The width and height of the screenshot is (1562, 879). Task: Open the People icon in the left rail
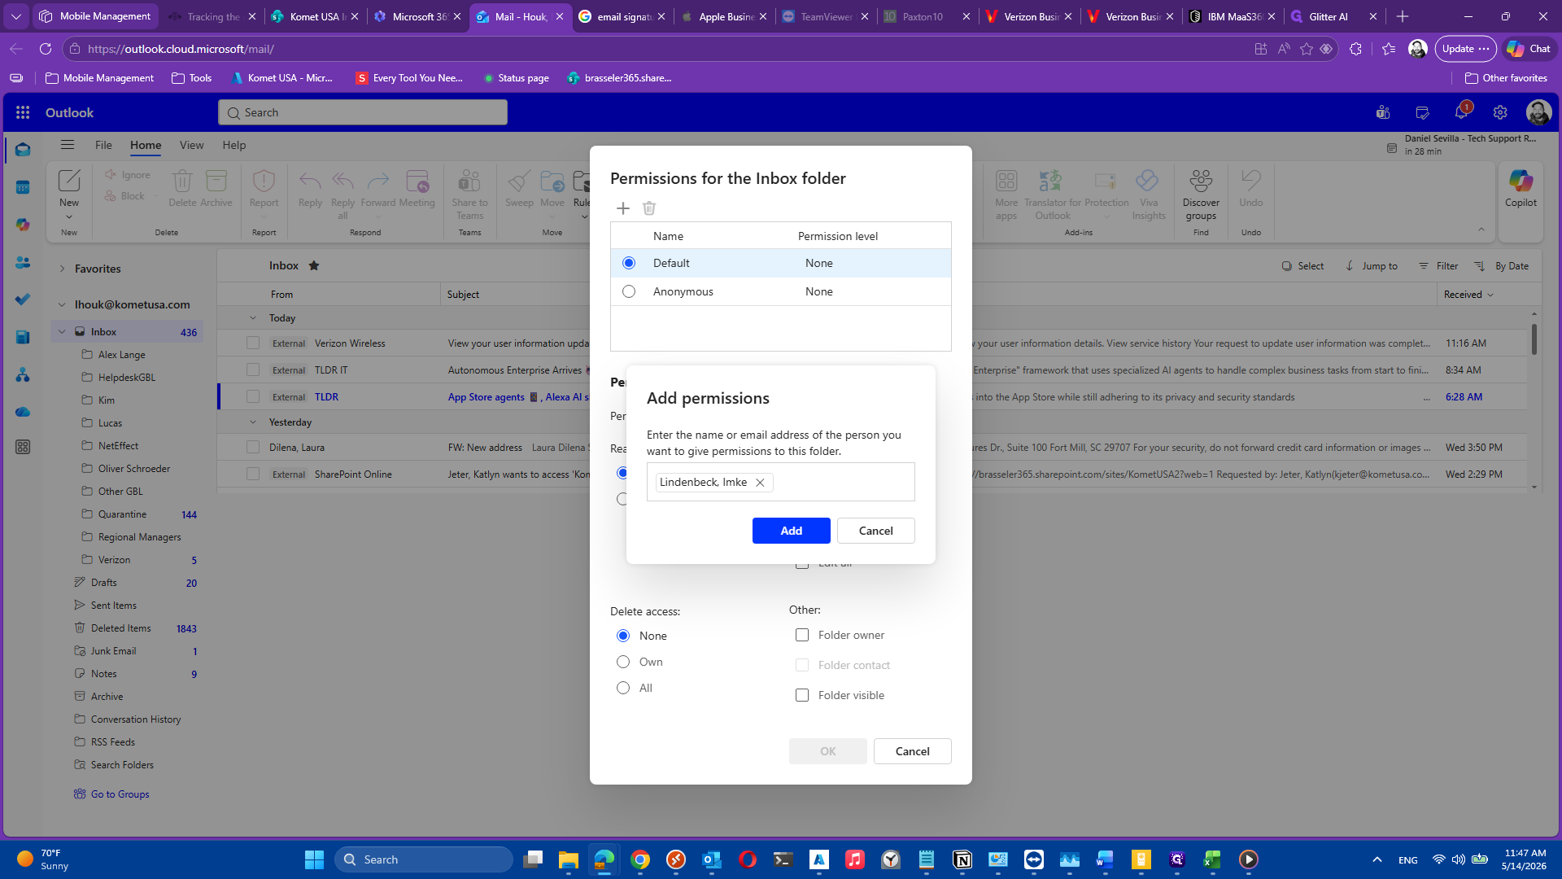23,262
